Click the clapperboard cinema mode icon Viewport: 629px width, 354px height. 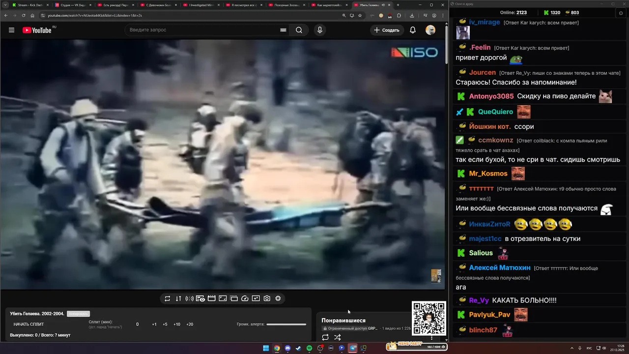211,298
